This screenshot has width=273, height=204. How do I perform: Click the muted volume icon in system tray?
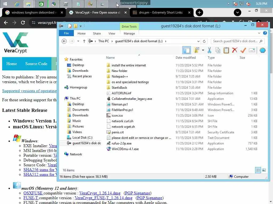(248, 4)
